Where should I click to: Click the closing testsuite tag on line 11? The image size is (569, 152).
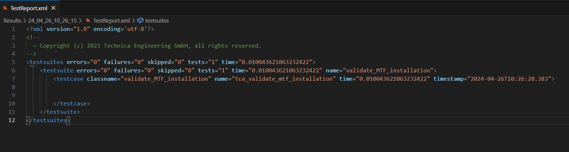click(60, 112)
